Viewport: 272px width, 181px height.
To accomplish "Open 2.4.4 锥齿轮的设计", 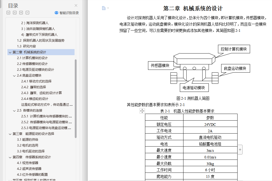I will [35, 99].
